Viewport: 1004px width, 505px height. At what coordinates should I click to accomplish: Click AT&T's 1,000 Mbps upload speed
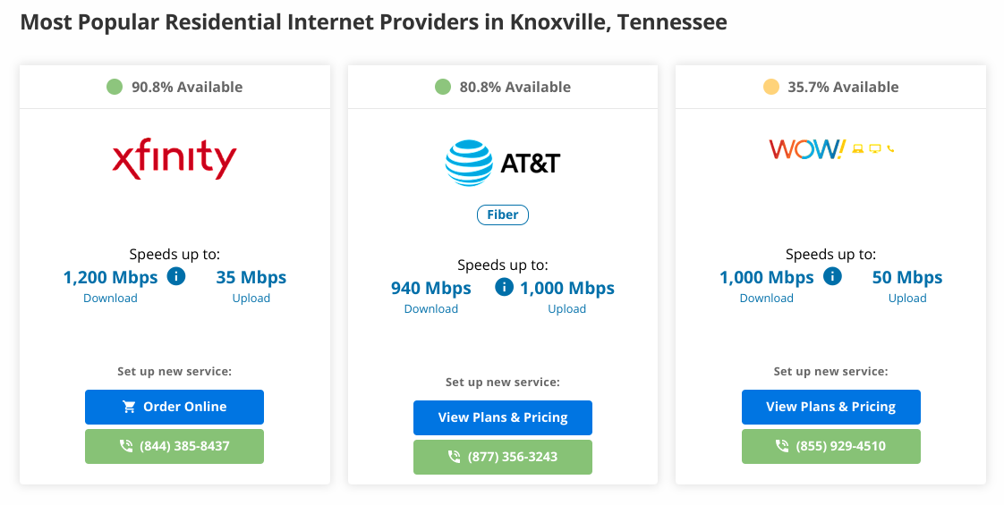click(567, 289)
